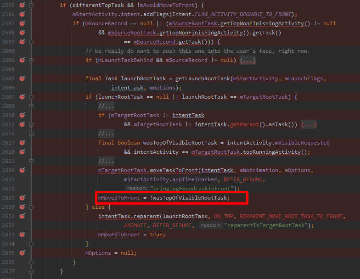Click FLAG_ACTIVITY_BROUGHT_TO_FRONT constant
360x279 pixels.
(x=242, y=14)
